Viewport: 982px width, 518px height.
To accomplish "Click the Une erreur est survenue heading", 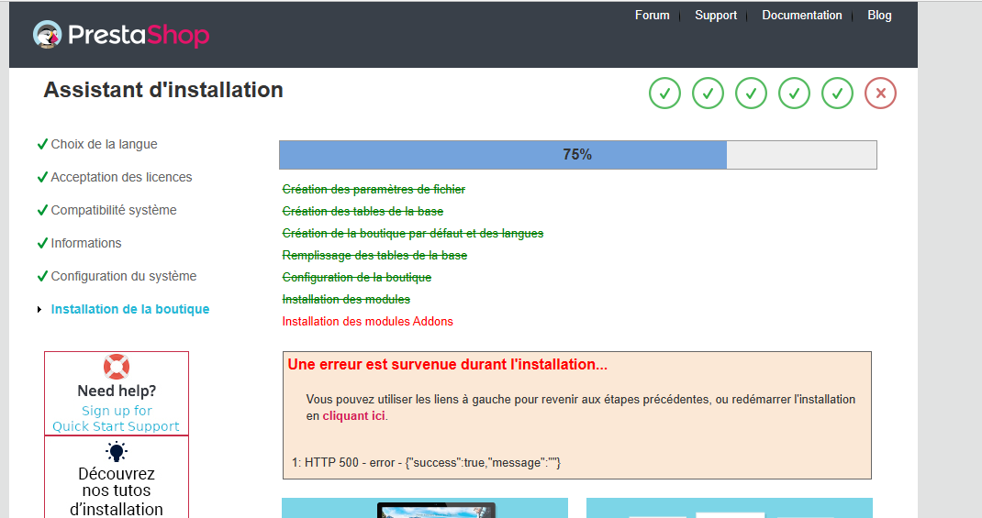I will pyautogui.click(x=447, y=364).
